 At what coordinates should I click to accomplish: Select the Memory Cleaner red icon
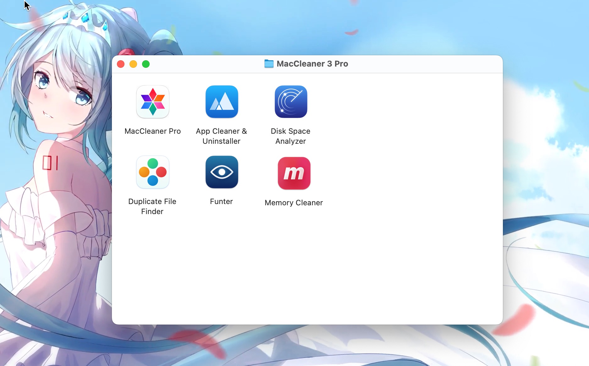coord(294,173)
